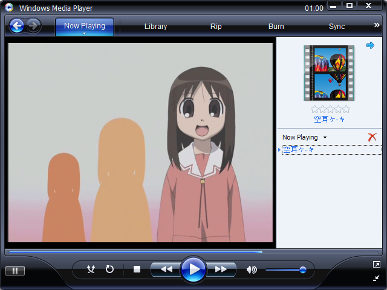Mute the sound with speaker icon
387x290 pixels.
pyautogui.click(x=252, y=269)
